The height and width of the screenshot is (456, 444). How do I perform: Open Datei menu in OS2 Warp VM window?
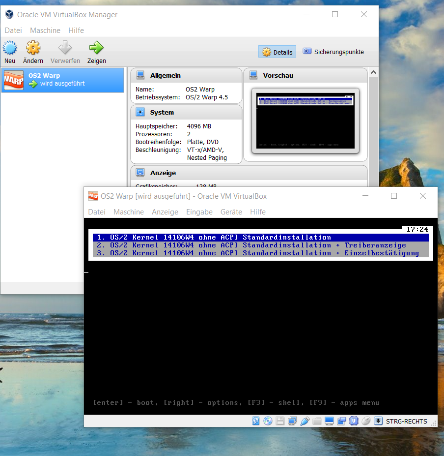pos(97,212)
